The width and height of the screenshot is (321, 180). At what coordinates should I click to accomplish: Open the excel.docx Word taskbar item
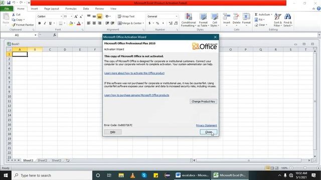pyautogui.click(x=192, y=175)
